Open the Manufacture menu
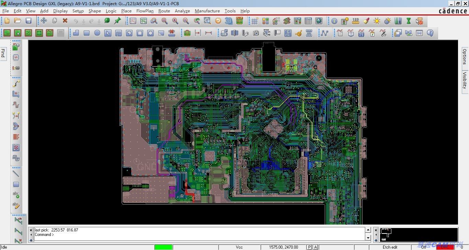Screen dimensions: 469x250 pos(207,11)
